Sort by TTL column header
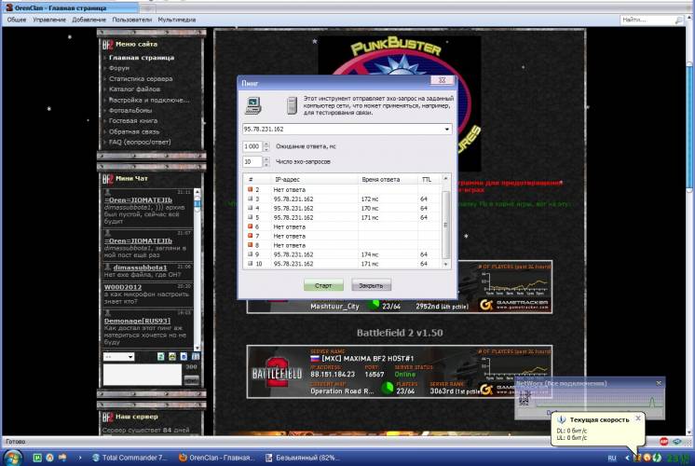This screenshot has height=466, width=695. 429,180
